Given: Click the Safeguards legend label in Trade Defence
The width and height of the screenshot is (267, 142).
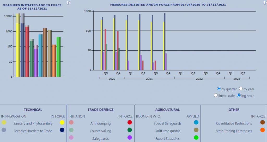Looking at the screenshot, I should 100,139.
